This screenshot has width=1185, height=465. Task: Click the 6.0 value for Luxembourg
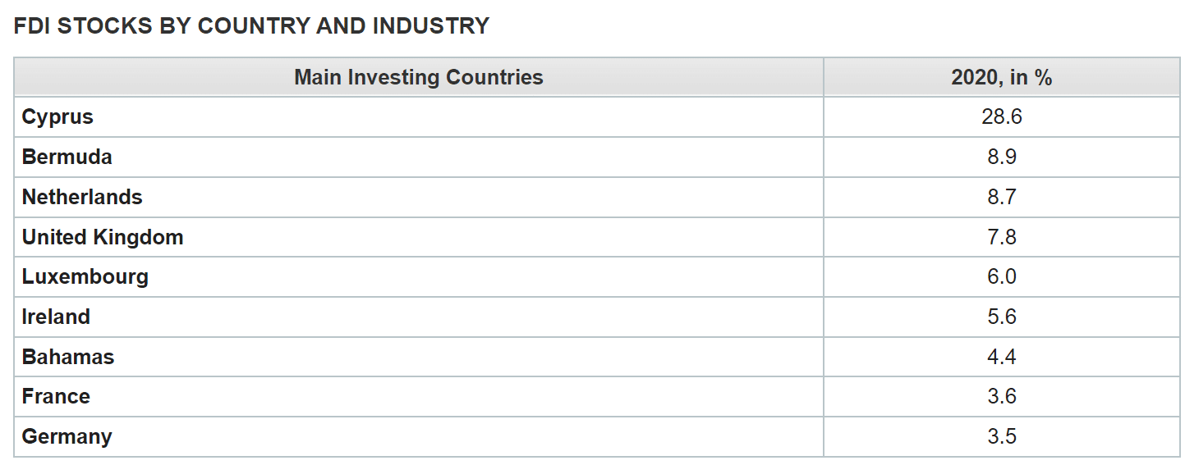coord(1001,276)
